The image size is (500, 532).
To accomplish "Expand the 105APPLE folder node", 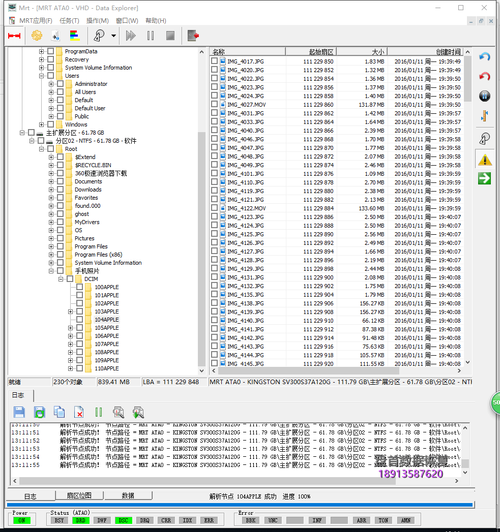I will tap(70, 328).
